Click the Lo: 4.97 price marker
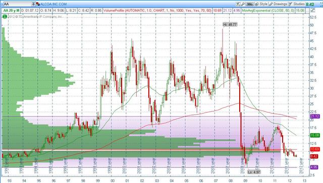 [x=254, y=172]
